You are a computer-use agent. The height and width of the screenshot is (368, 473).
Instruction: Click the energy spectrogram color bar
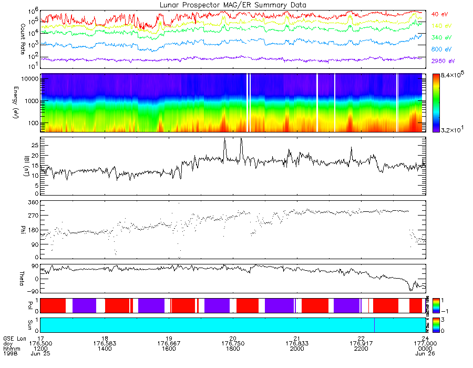[436, 103]
